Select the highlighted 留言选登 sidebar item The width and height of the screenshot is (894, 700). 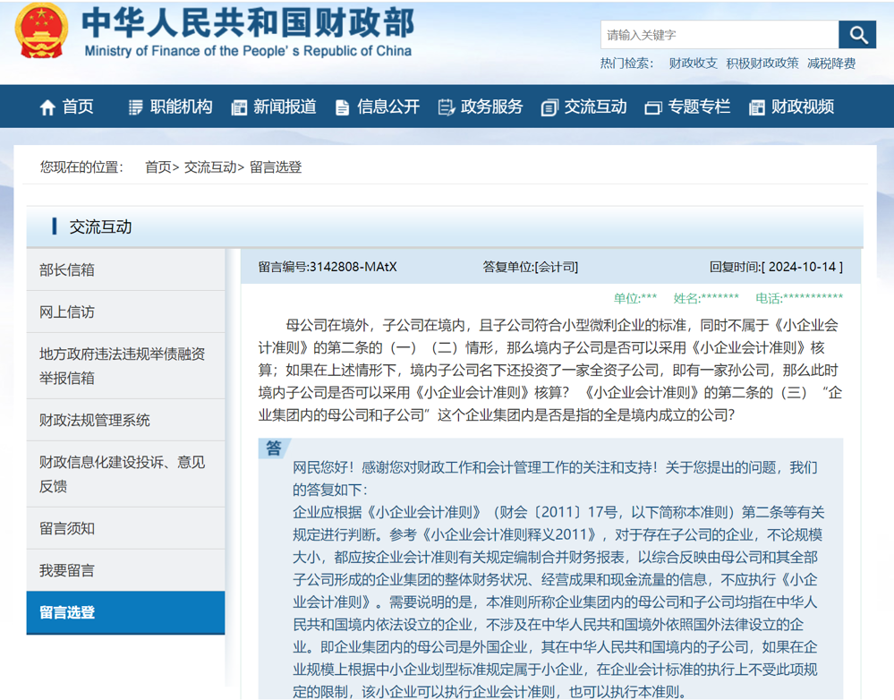(x=125, y=612)
